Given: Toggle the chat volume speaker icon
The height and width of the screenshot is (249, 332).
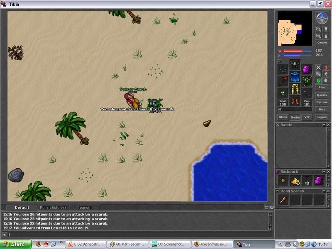Looking at the screenshot, I should pos(5,234).
